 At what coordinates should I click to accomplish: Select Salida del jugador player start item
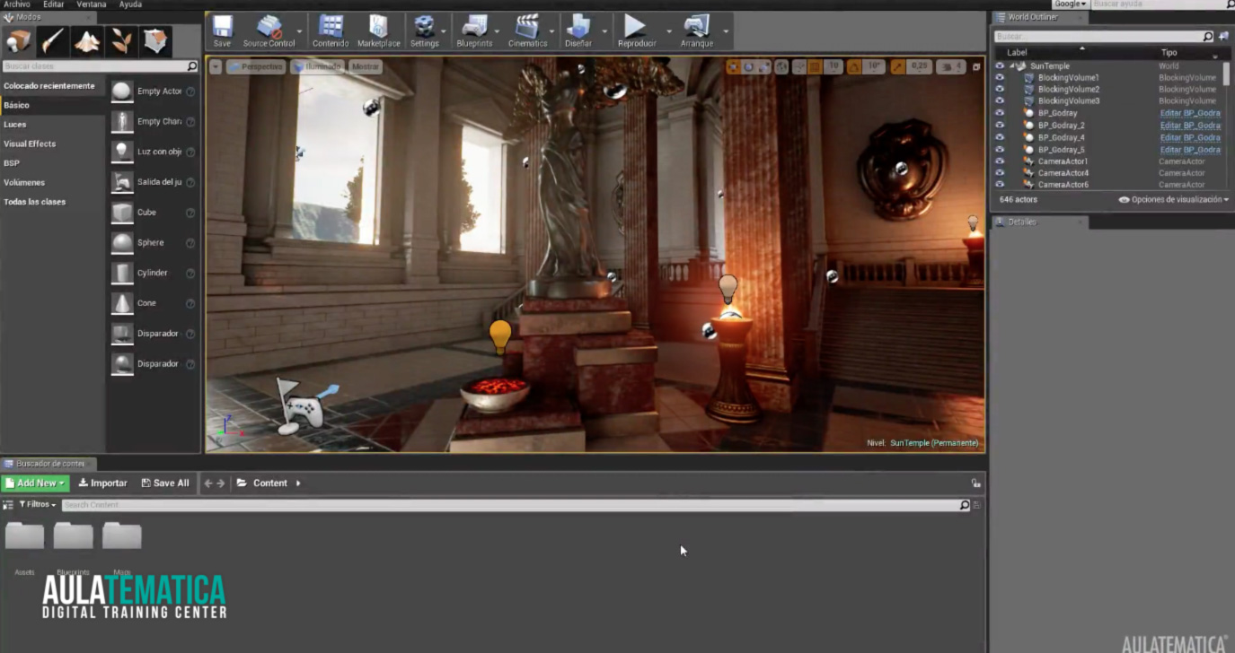coord(154,182)
